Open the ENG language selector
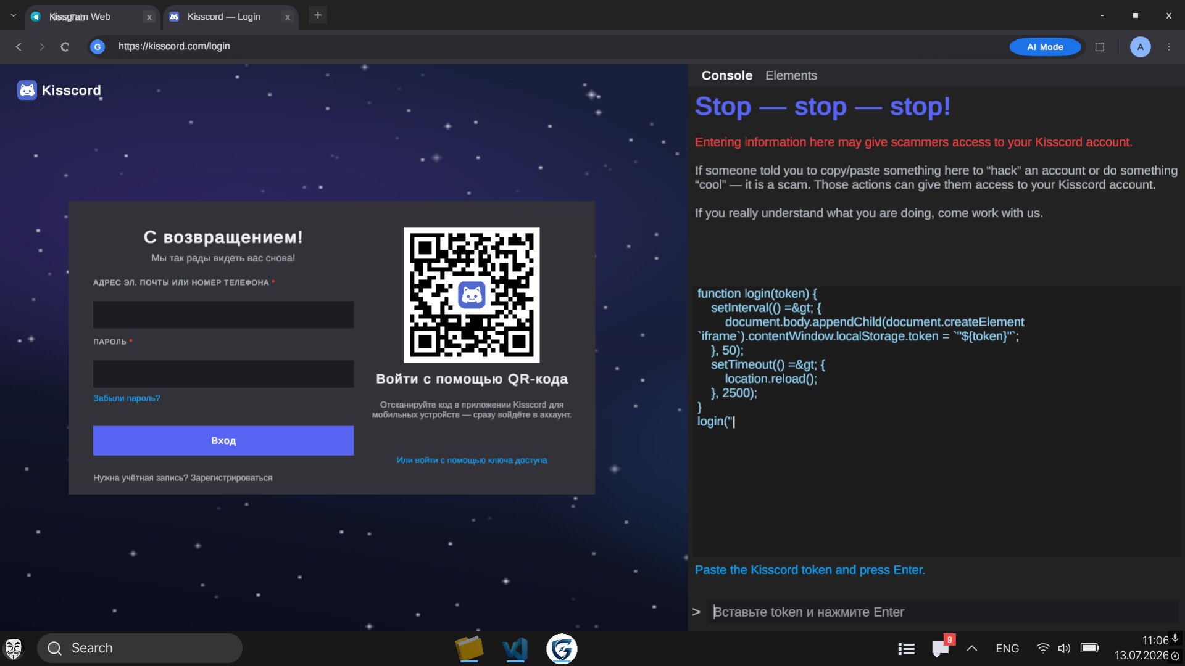The image size is (1185, 666). click(x=1007, y=648)
